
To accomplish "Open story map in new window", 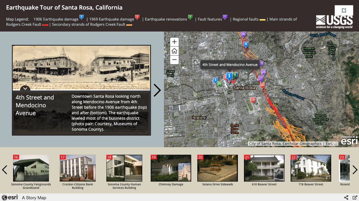I will pyautogui.click(x=344, y=10).
